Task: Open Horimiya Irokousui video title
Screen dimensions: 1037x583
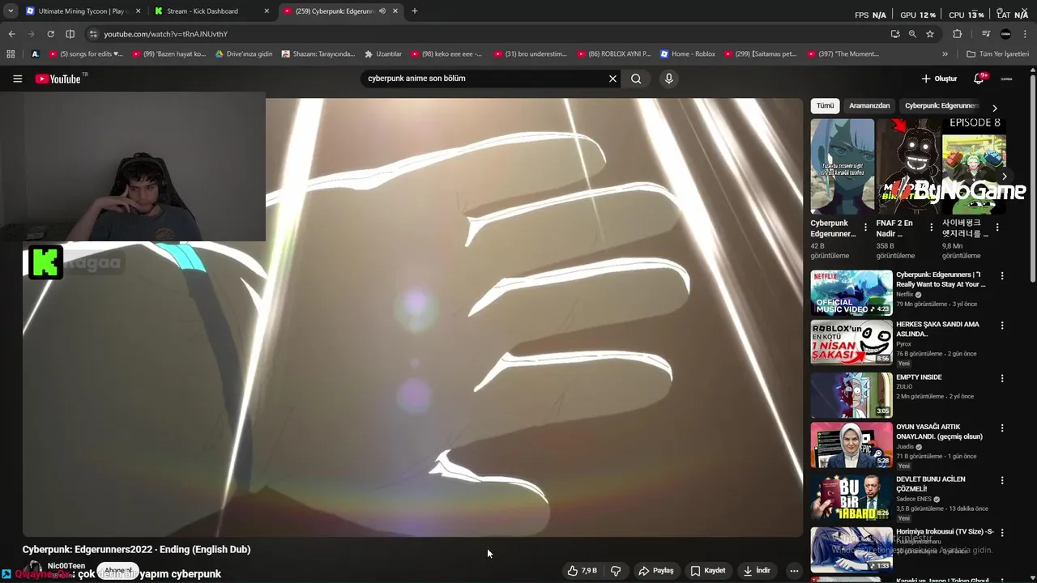Action: click(945, 532)
